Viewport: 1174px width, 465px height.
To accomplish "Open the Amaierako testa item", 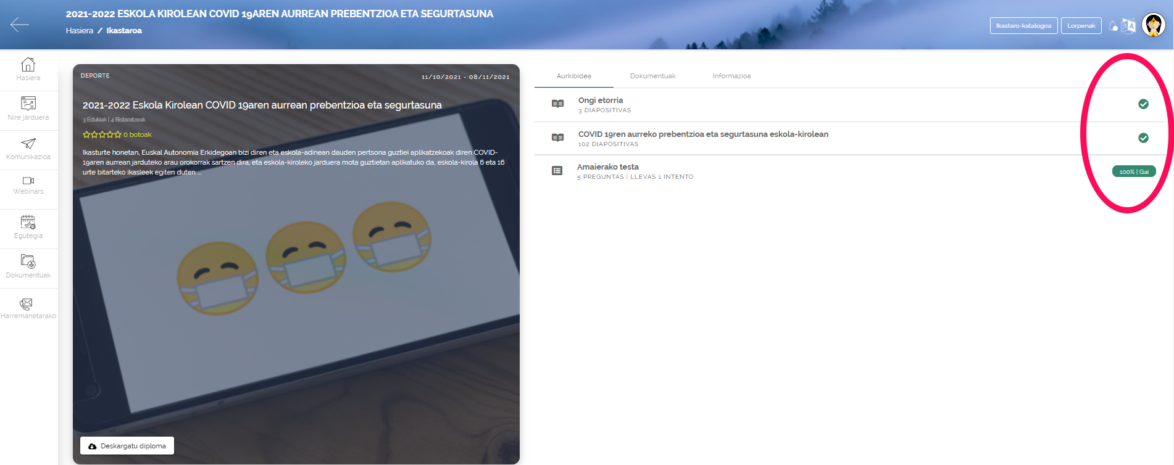I will tap(608, 167).
